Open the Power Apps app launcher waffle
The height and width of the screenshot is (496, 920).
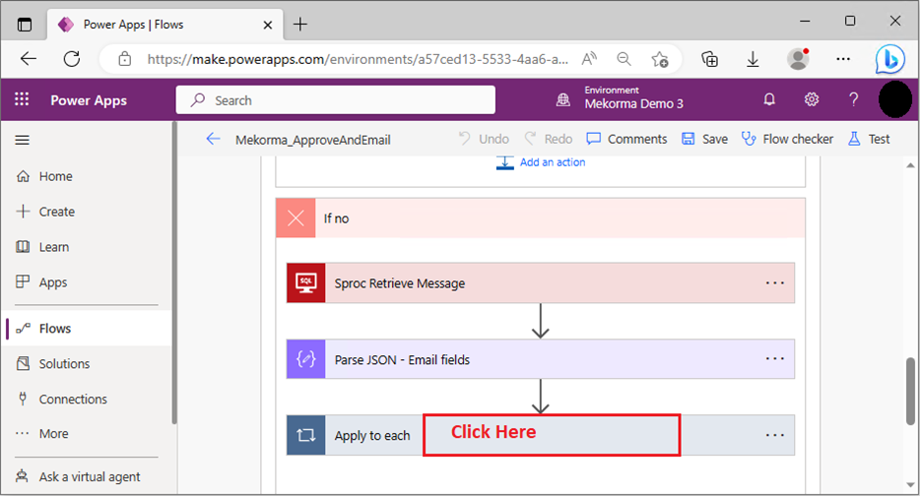(x=22, y=99)
